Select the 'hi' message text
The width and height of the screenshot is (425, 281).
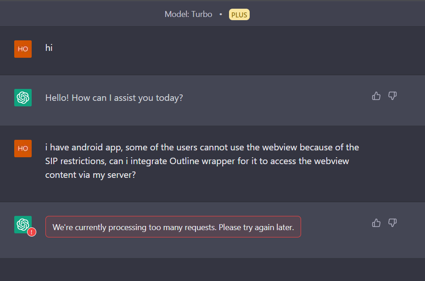tap(49, 48)
